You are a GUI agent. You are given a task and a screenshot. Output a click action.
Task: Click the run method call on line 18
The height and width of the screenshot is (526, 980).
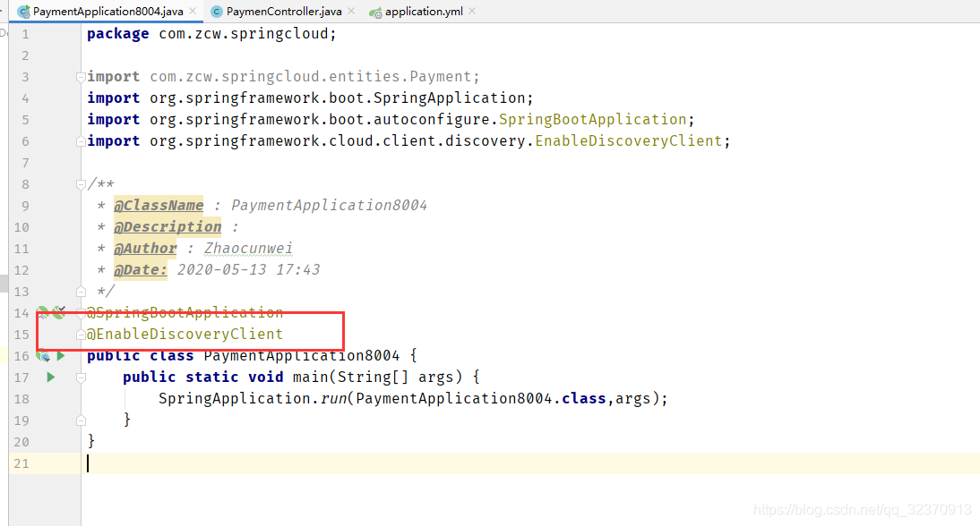pos(333,399)
